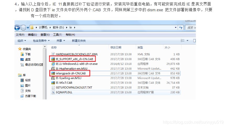Click the SETUPDOWNLOADLIST.TXT document icon
This screenshot has height=127, width=226.
point(53,87)
